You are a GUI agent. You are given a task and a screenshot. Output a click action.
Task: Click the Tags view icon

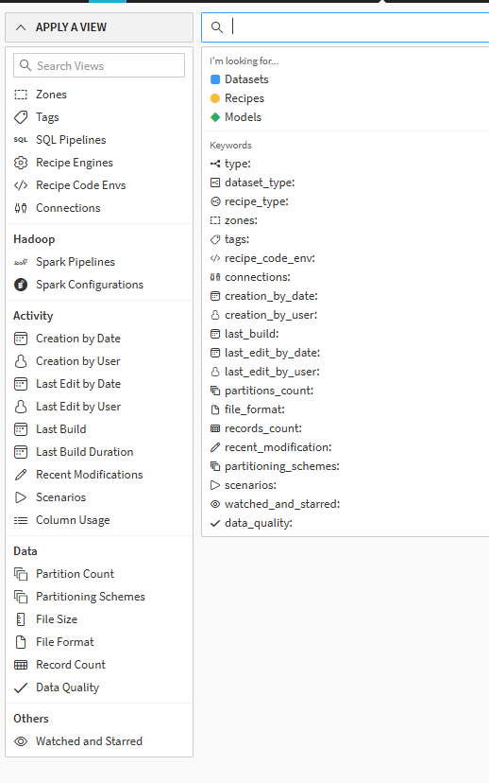pyautogui.click(x=21, y=117)
